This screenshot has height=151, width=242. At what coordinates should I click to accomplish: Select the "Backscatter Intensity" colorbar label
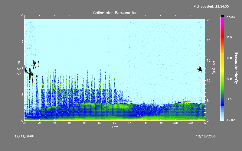pyautogui.click(x=236, y=68)
